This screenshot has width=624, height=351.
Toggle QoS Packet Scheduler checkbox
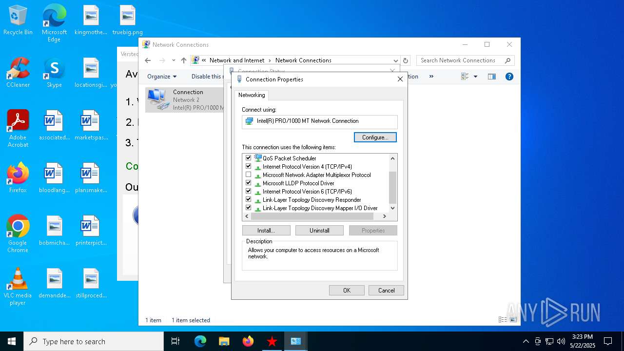249,158
